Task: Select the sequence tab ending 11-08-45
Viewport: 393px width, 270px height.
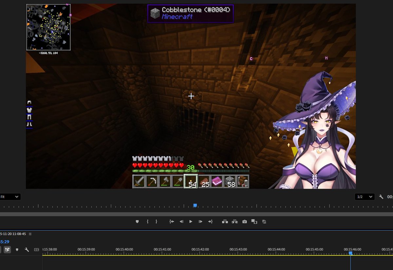Action: click(x=13, y=234)
